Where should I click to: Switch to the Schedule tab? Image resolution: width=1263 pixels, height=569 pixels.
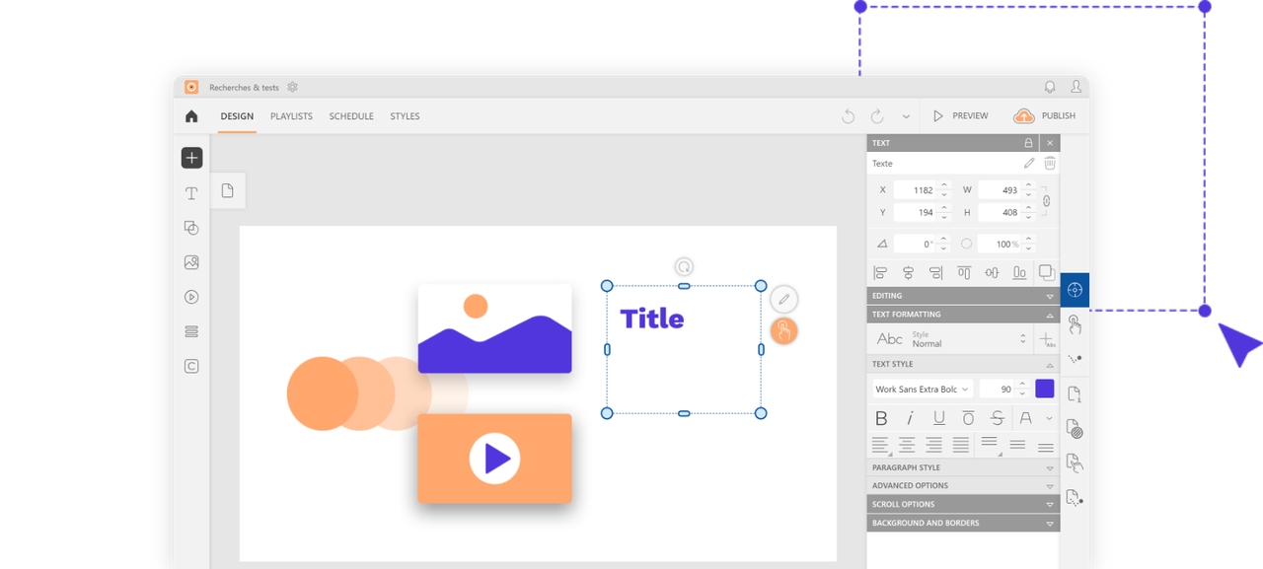click(x=351, y=116)
